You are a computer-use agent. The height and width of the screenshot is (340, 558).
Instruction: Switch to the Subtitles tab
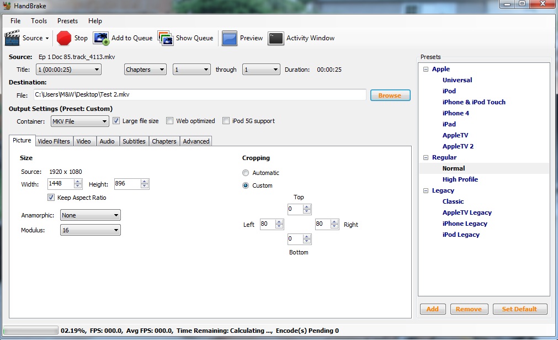coord(134,141)
